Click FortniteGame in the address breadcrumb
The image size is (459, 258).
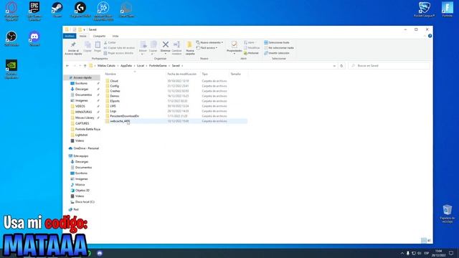coord(158,66)
